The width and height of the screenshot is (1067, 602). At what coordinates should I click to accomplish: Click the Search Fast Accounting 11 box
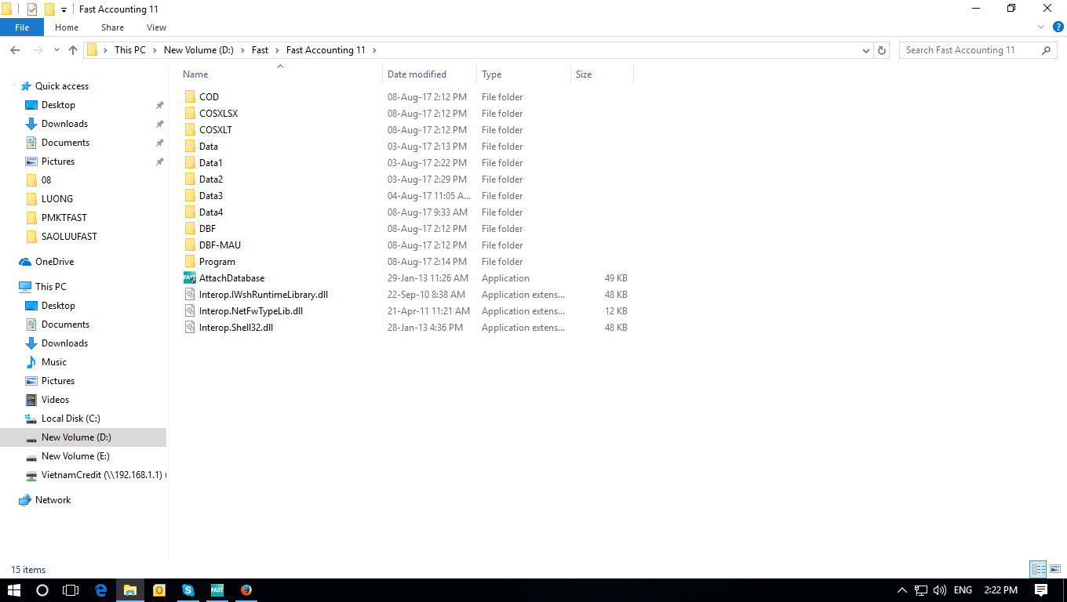pos(969,50)
